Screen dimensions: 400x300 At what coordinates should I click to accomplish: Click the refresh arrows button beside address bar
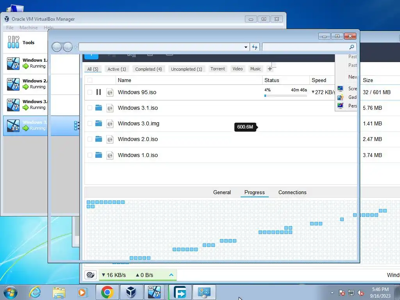pyautogui.click(x=255, y=47)
